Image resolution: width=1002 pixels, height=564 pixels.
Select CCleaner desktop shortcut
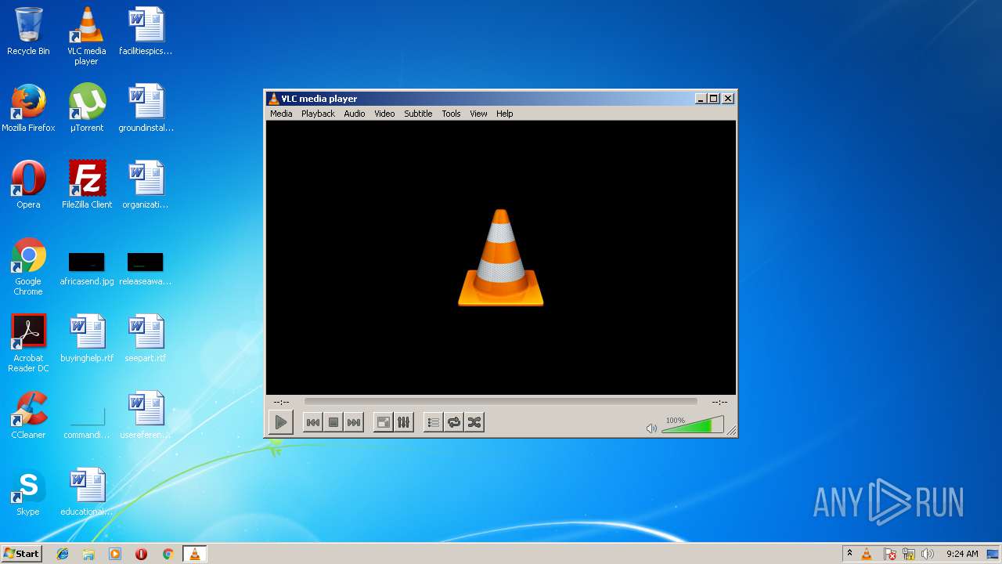28,415
